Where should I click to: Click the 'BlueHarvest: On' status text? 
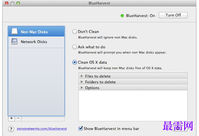click(x=140, y=16)
